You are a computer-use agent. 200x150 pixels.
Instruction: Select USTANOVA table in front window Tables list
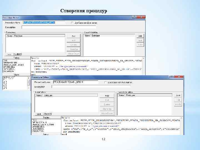click(38, 129)
